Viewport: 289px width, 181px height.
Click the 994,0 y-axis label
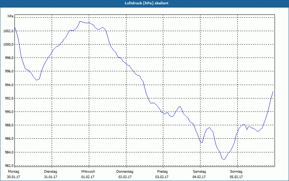9,85
